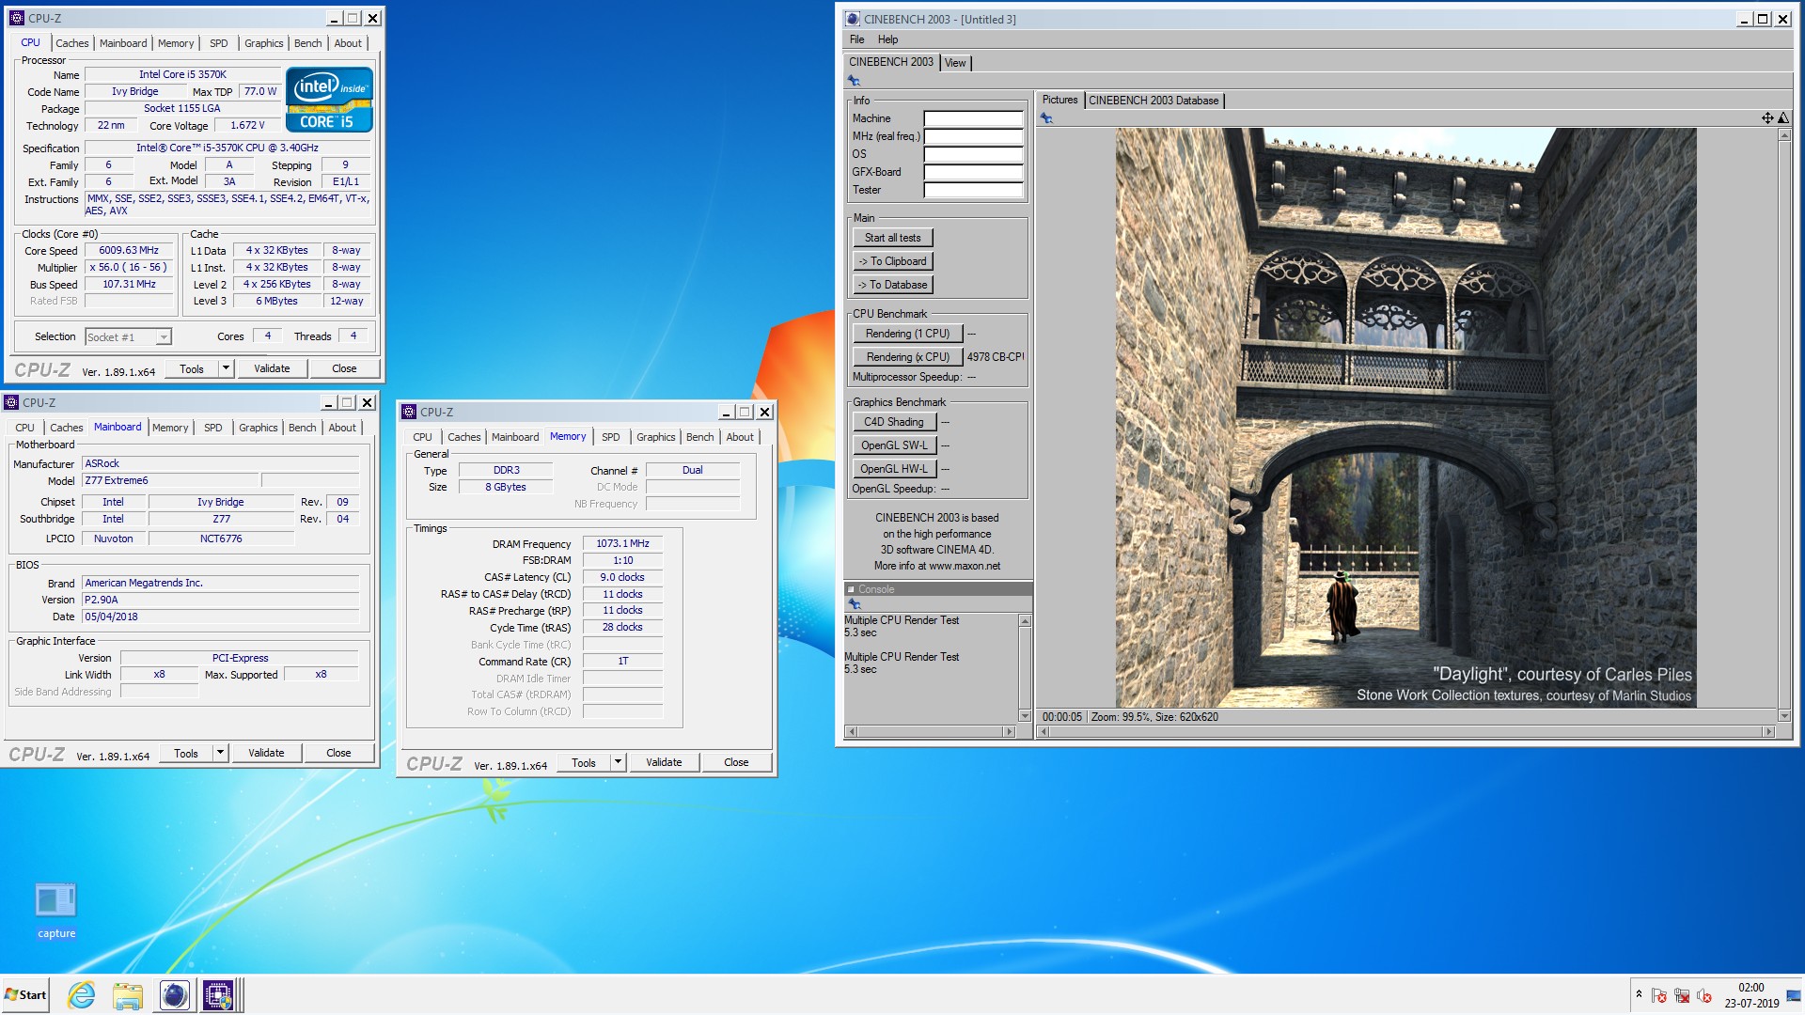Start the C4D Shading benchmark
1805x1015 pixels.
click(x=894, y=422)
